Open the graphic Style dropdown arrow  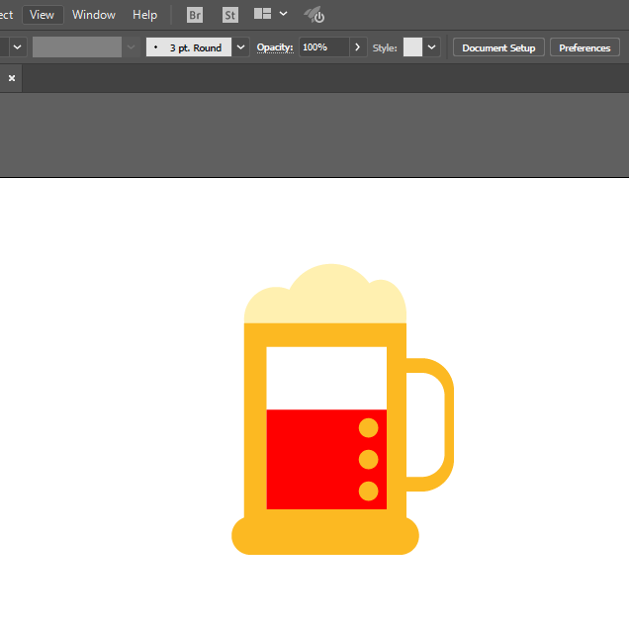point(432,47)
